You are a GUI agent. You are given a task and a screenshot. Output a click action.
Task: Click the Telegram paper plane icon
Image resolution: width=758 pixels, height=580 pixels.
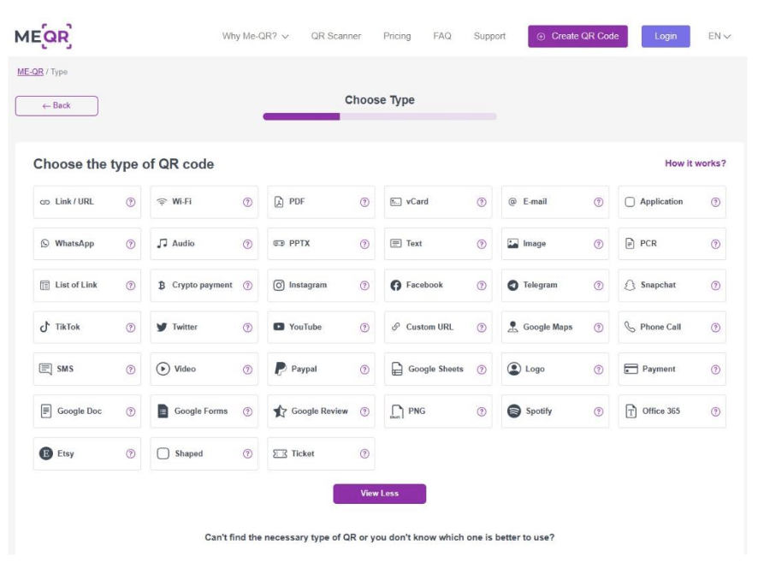513,285
